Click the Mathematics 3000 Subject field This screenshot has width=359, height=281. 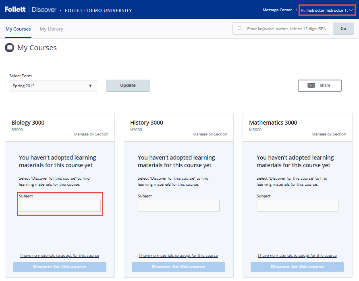[297, 206]
